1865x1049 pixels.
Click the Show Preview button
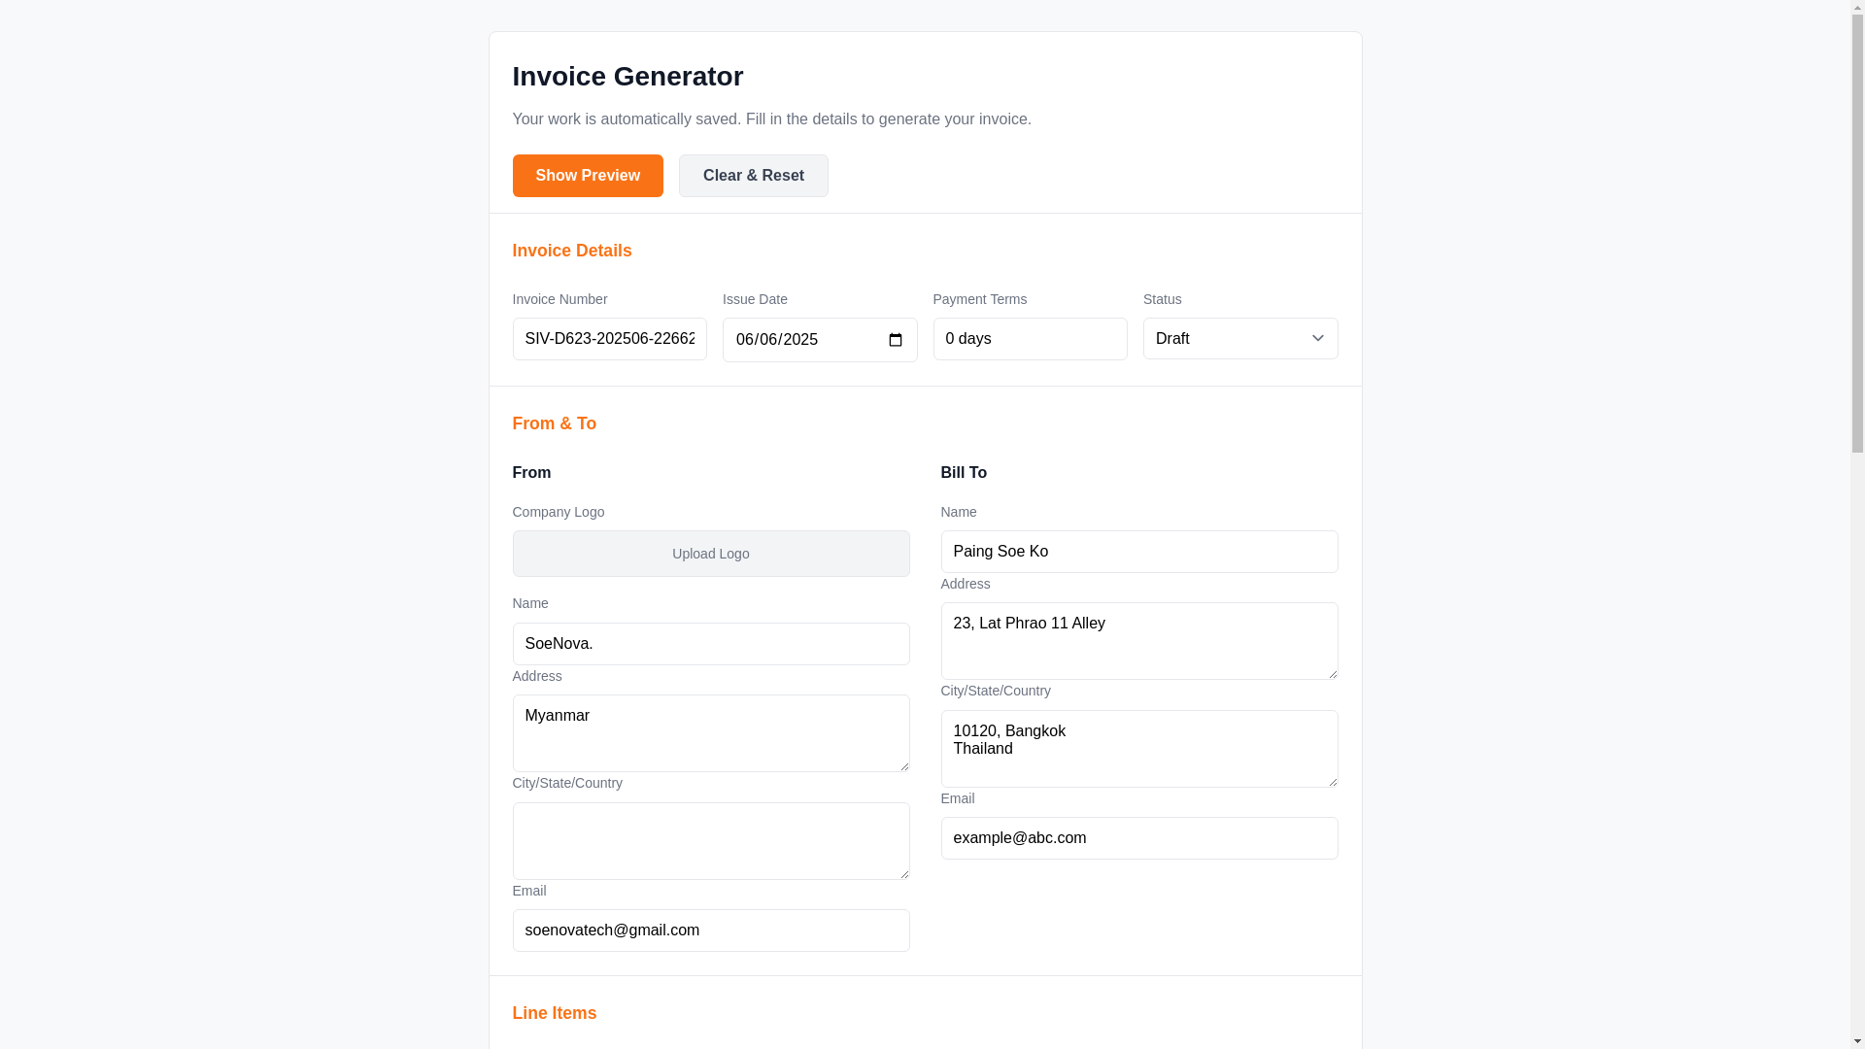tap(588, 176)
